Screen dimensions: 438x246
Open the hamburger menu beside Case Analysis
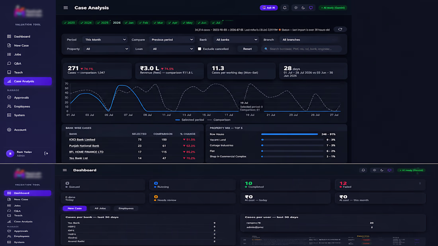pos(66,8)
